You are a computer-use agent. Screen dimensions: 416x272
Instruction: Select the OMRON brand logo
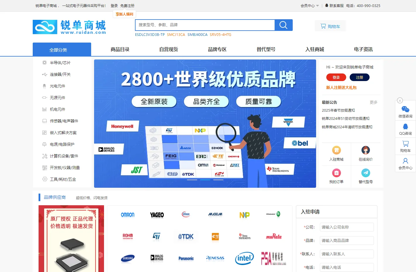128,215
